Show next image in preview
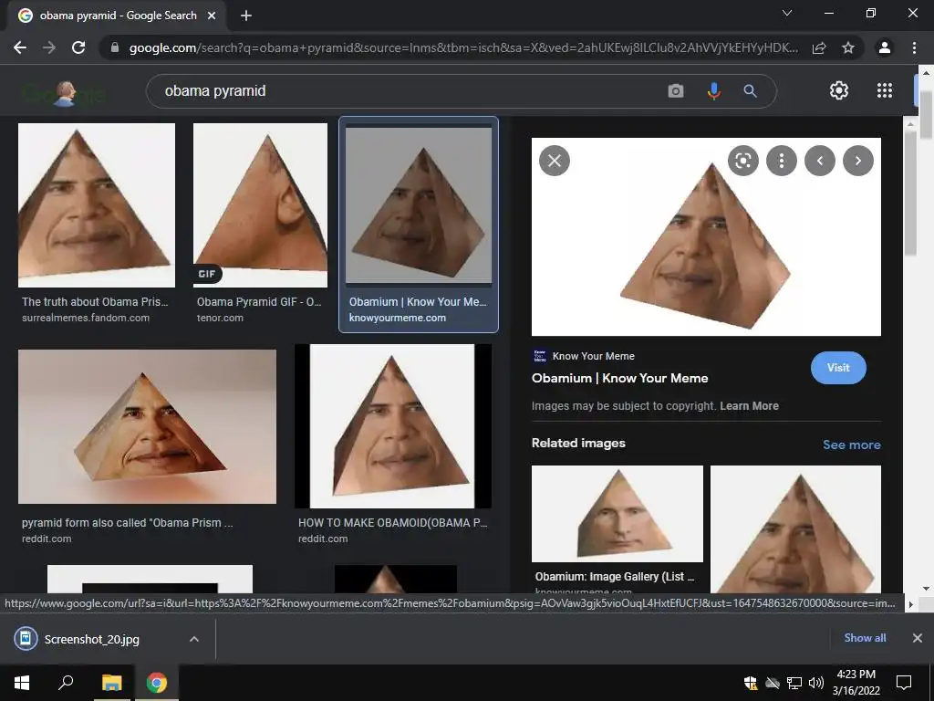This screenshot has width=934, height=701. (x=858, y=161)
